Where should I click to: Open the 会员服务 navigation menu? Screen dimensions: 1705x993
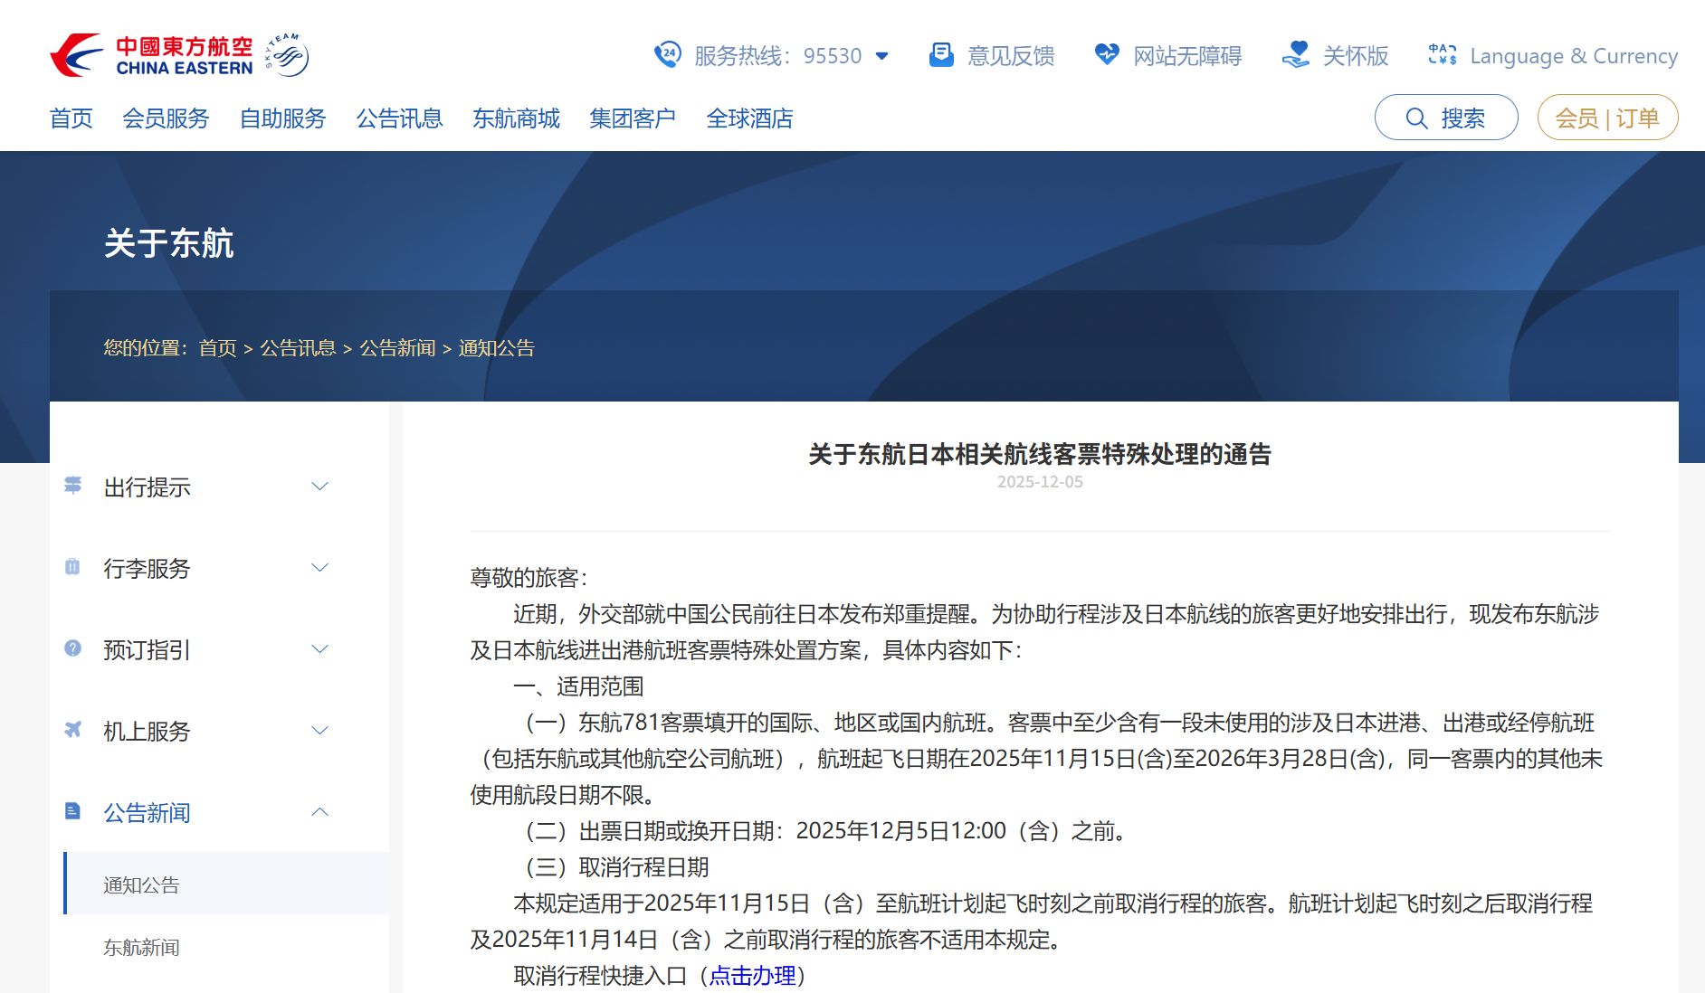point(166,118)
